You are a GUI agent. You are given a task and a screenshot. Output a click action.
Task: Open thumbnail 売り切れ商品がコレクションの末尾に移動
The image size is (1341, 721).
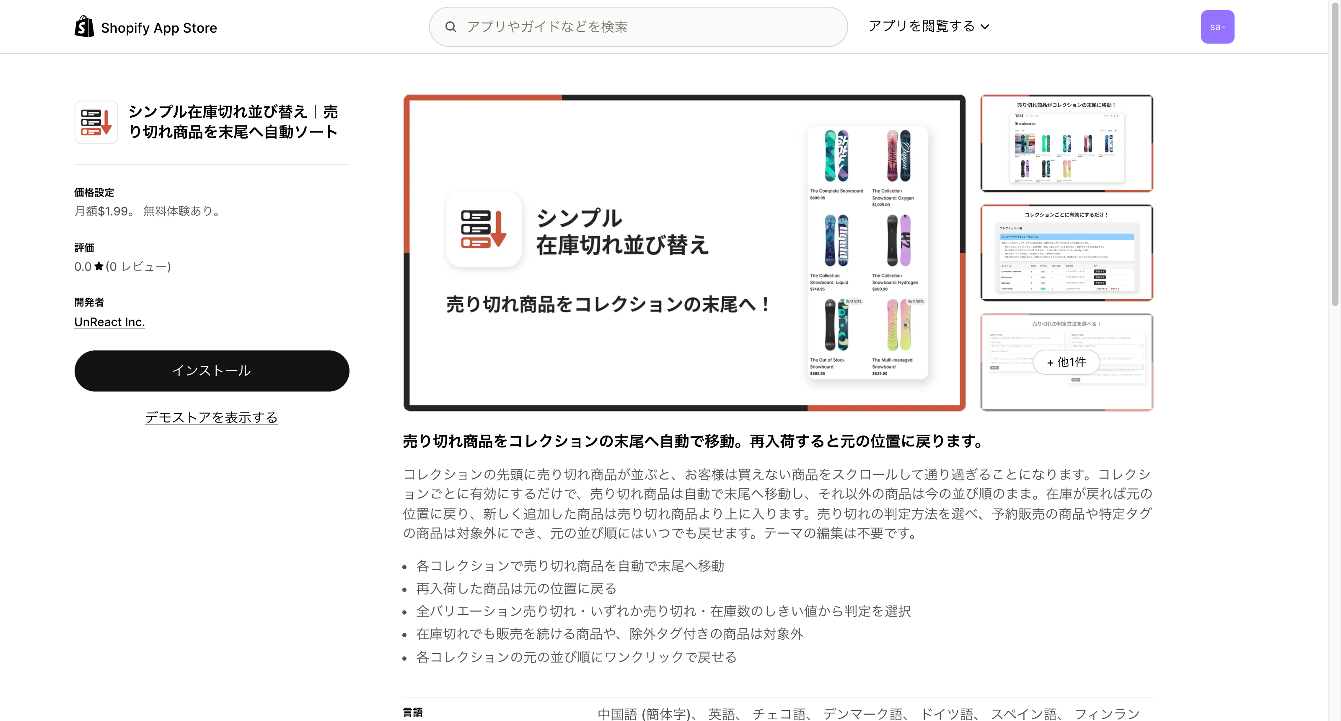pyautogui.click(x=1067, y=143)
